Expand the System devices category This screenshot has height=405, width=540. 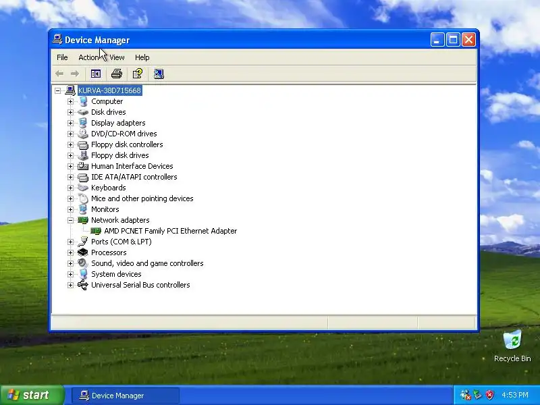point(71,274)
